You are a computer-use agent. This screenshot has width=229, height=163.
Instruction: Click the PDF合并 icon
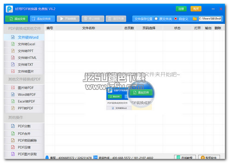[13, 134]
